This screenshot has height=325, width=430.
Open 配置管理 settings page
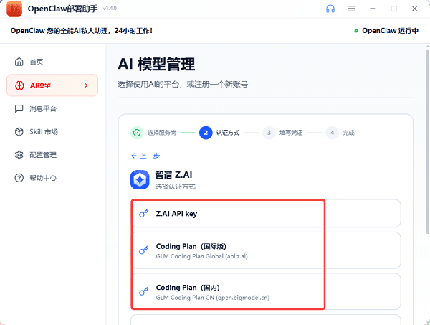point(52,155)
